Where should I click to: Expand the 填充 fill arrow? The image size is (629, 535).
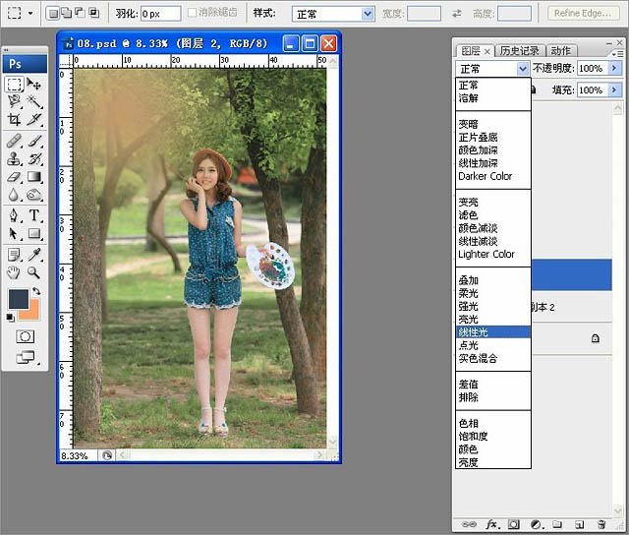pos(615,89)
